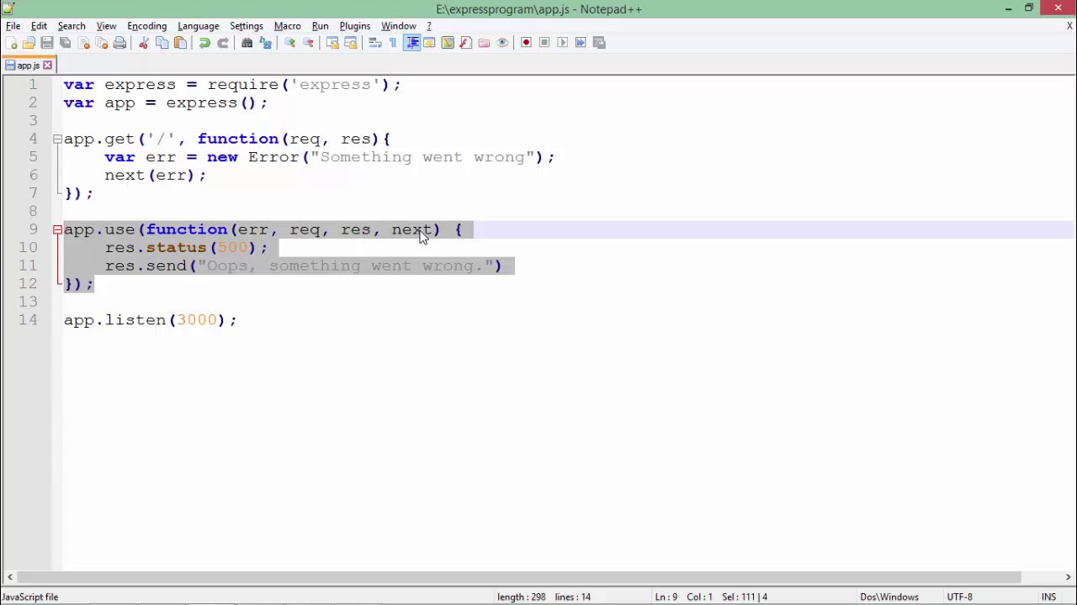The height and width of the screenshot is (605, 1077).
Task: Open the Plugins menu
Action: pyautogui.click(x=355, y=26)
